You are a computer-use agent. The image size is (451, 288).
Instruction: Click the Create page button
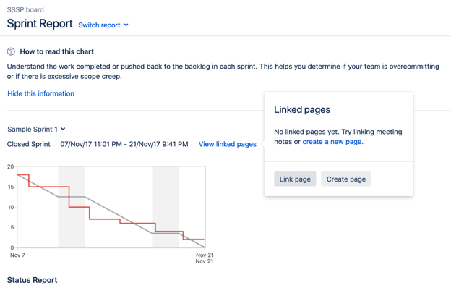point(346,179)
